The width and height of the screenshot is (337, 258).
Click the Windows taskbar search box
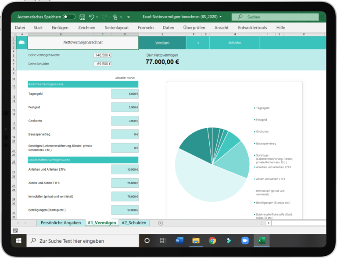click(x=83, y=240)
